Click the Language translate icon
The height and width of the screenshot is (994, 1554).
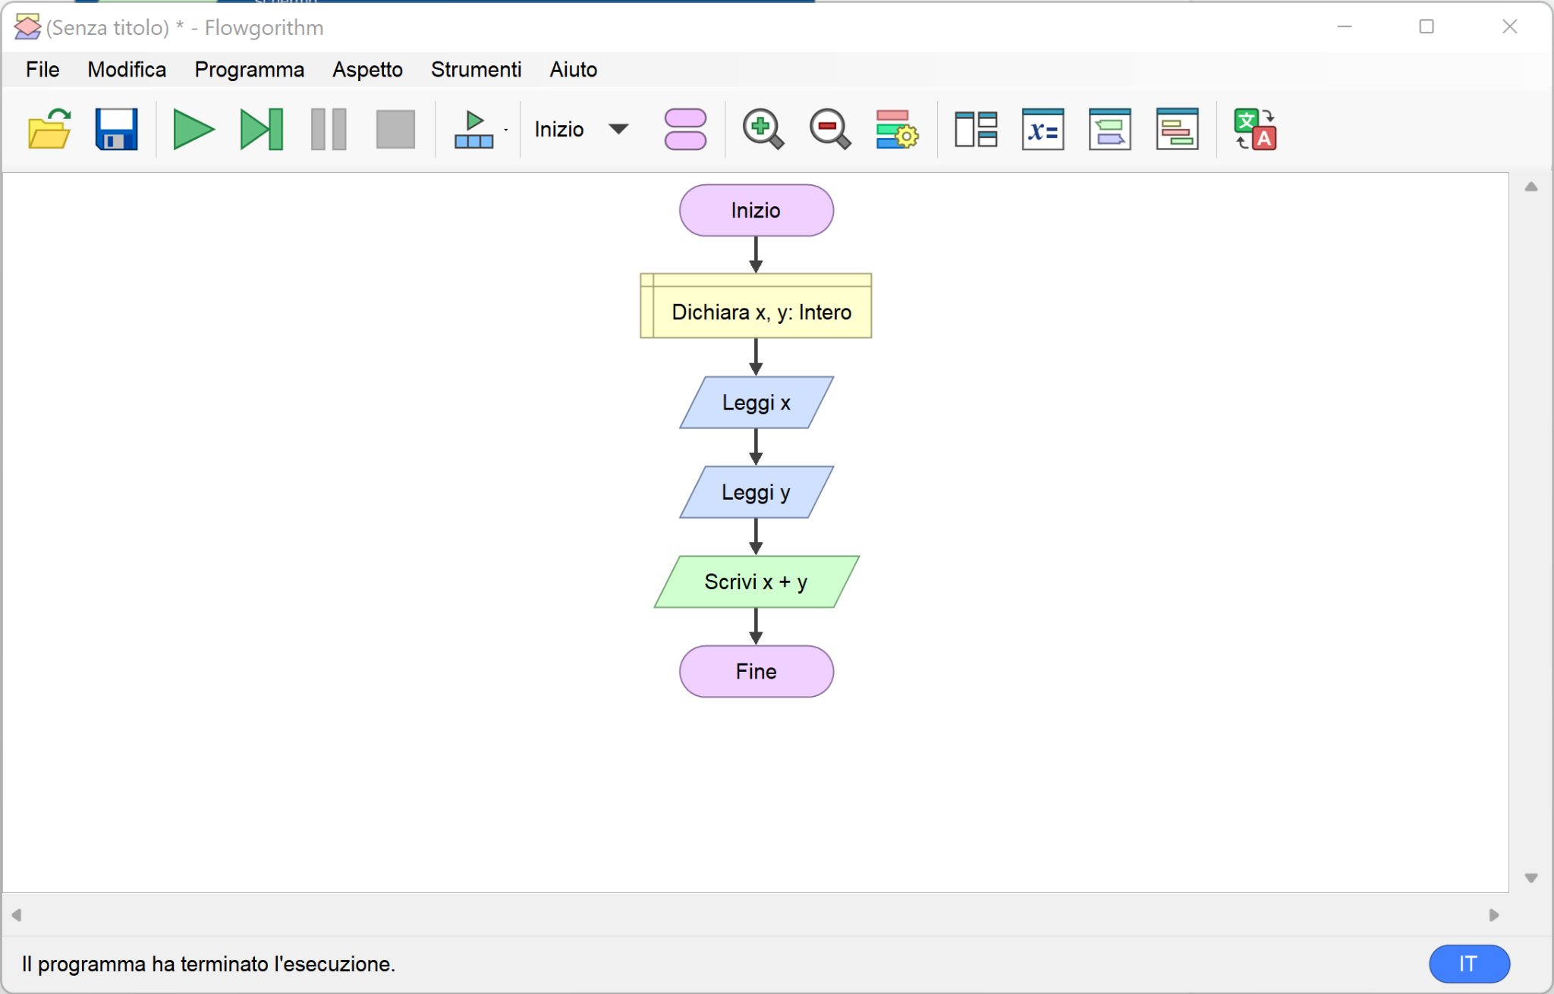(x=1255, y=130)
